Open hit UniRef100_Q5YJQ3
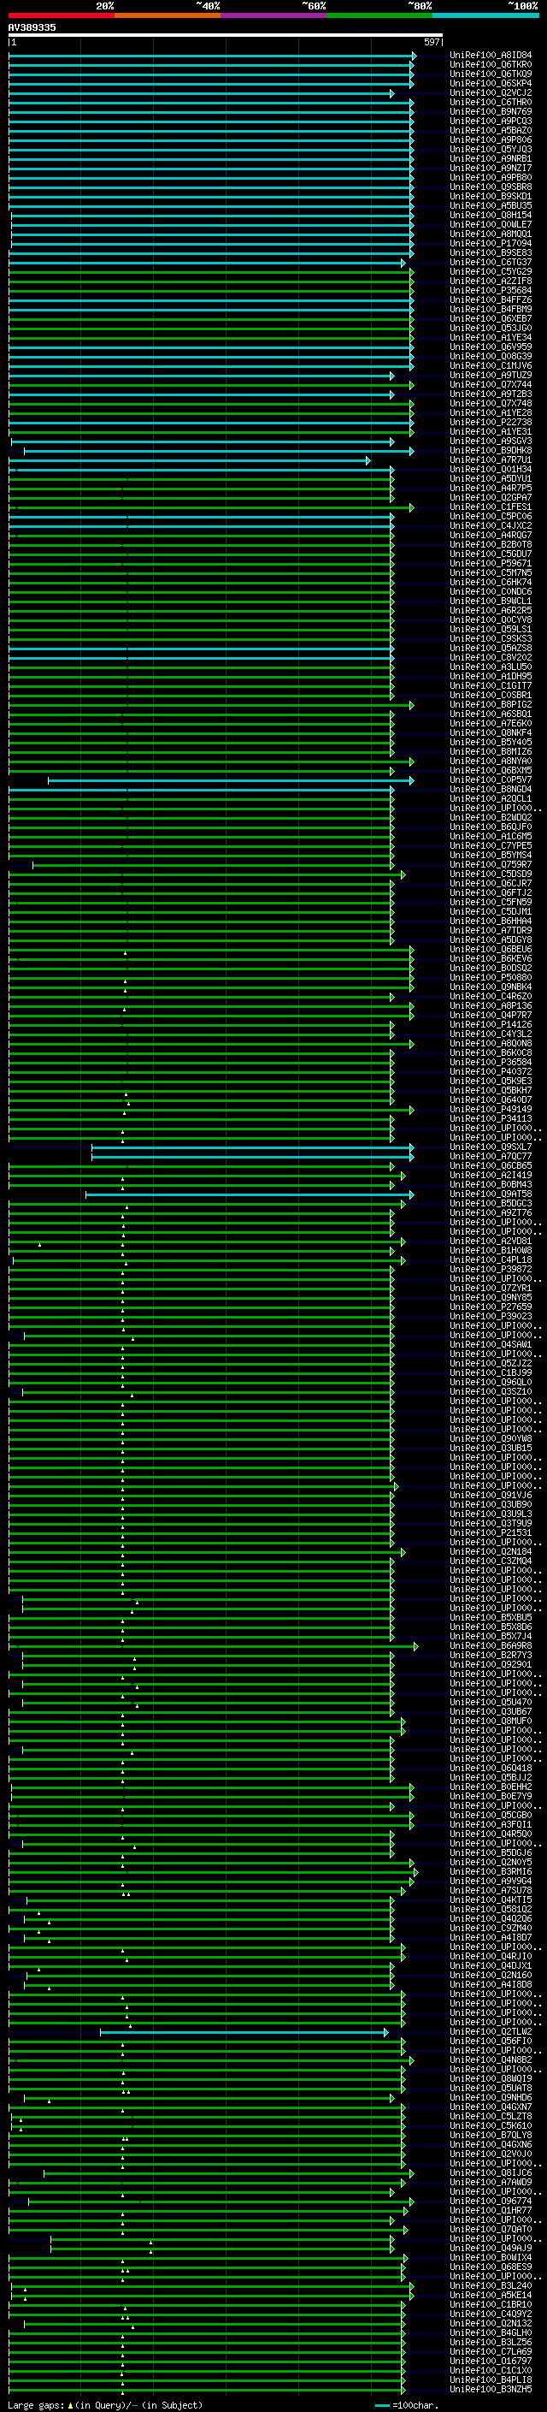547x2412 pixels. click(x=491, y=149)
